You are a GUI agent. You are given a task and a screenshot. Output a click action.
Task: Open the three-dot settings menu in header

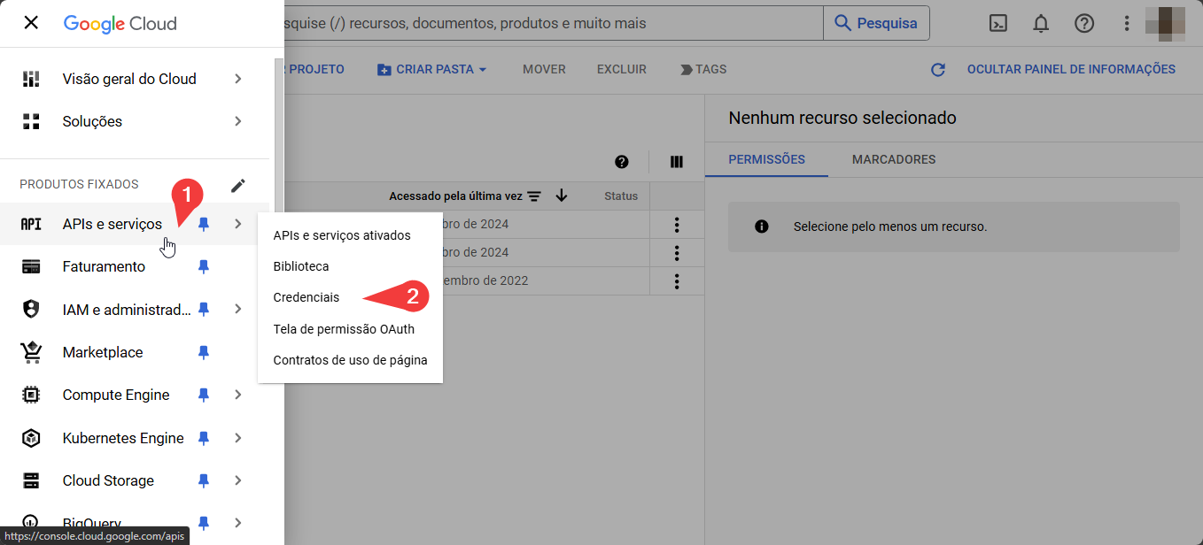[x=1127, y=24]
